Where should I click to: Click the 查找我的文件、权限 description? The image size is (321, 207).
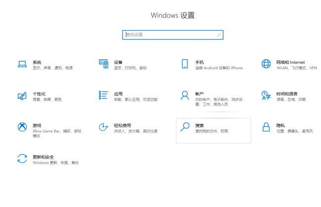212,131
